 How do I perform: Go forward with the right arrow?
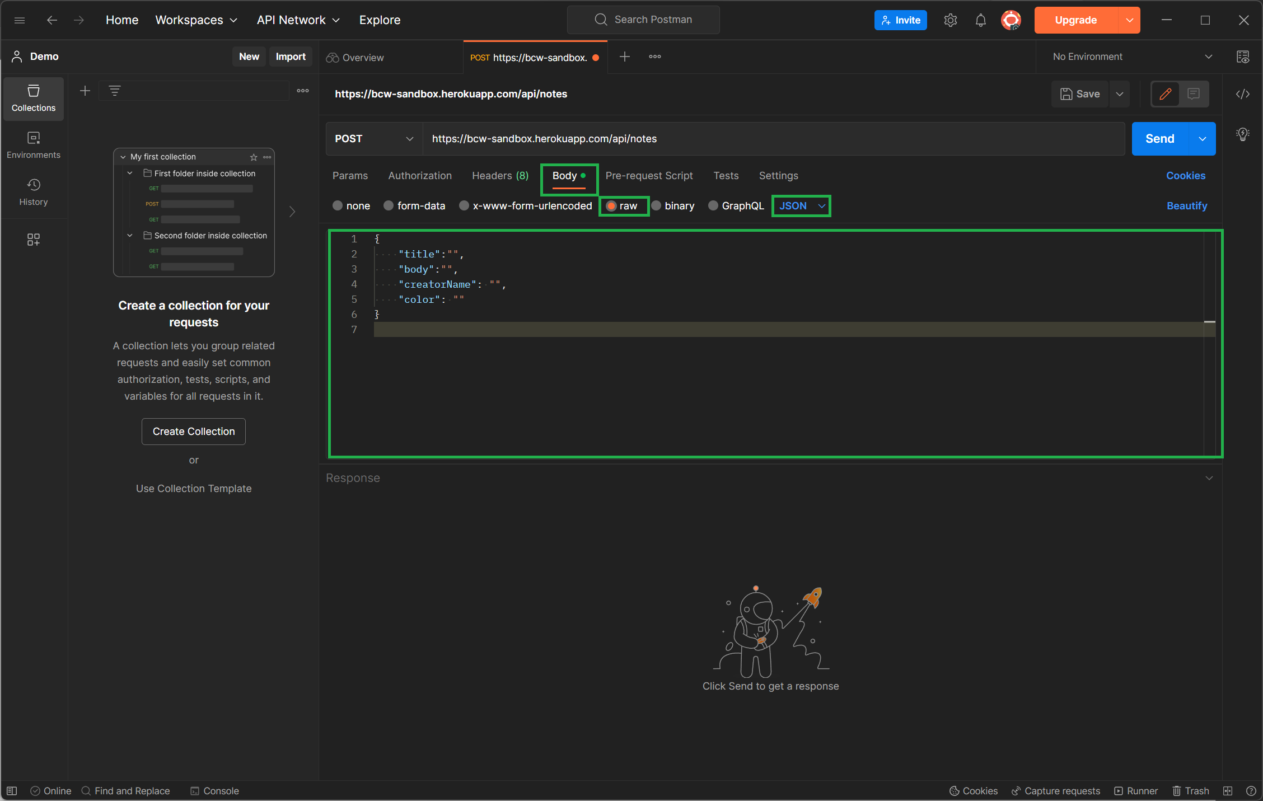[79, 20]
